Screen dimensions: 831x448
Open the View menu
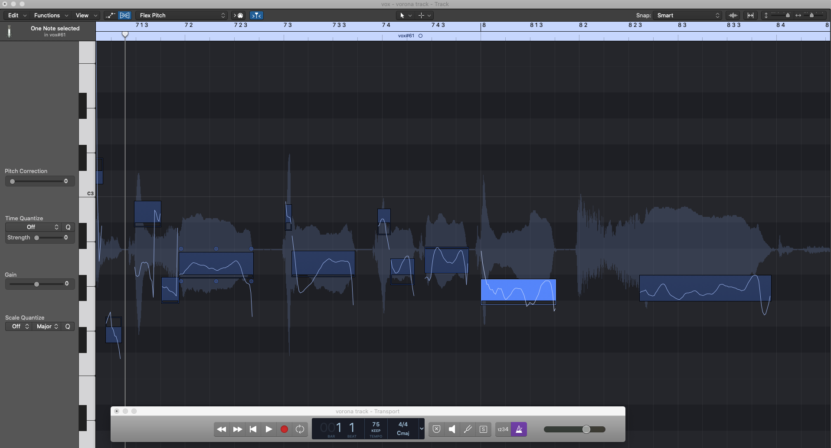86,15
